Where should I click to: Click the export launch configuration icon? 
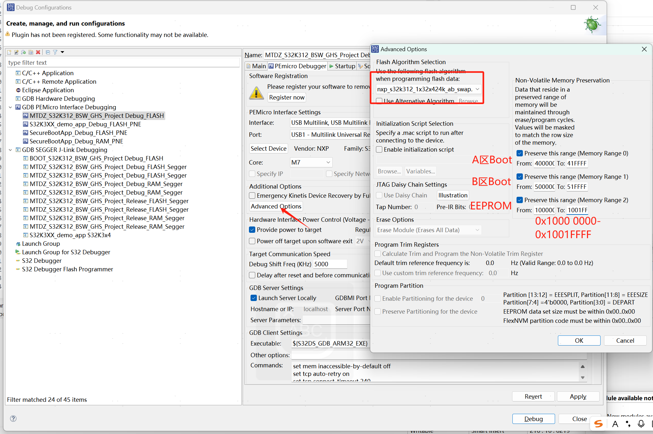(24, 52)
